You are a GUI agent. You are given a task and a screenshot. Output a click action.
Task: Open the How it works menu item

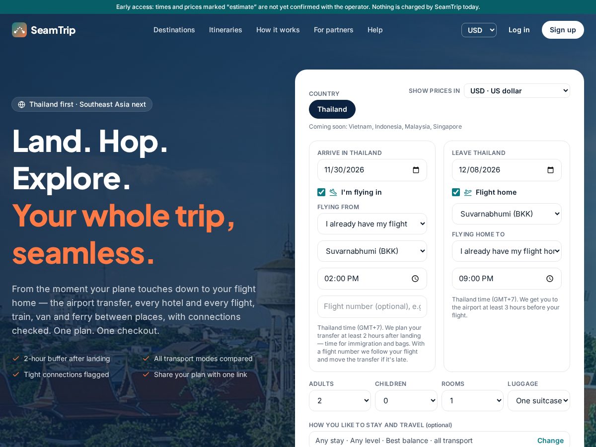click(x=278, y=30)
